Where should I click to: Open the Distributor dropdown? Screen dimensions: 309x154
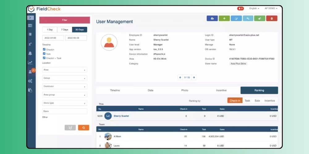(65, 87)
